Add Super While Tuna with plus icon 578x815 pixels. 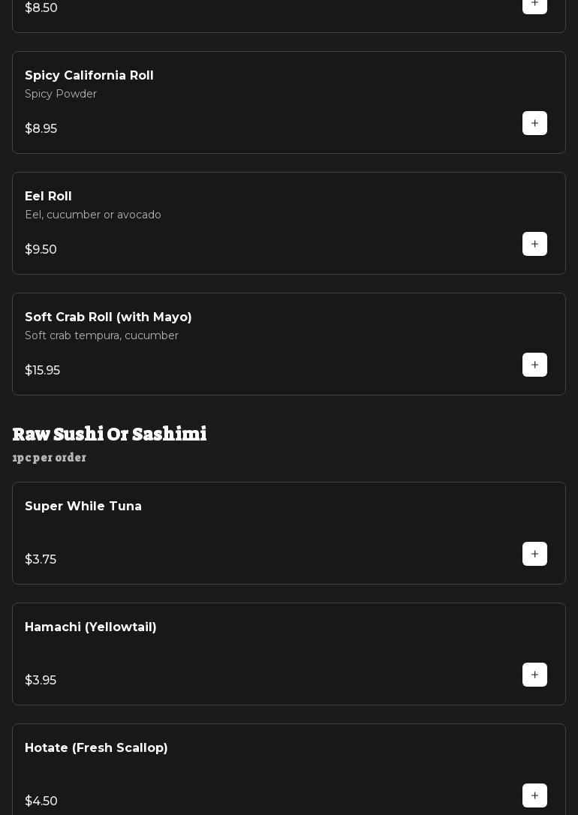534,554
